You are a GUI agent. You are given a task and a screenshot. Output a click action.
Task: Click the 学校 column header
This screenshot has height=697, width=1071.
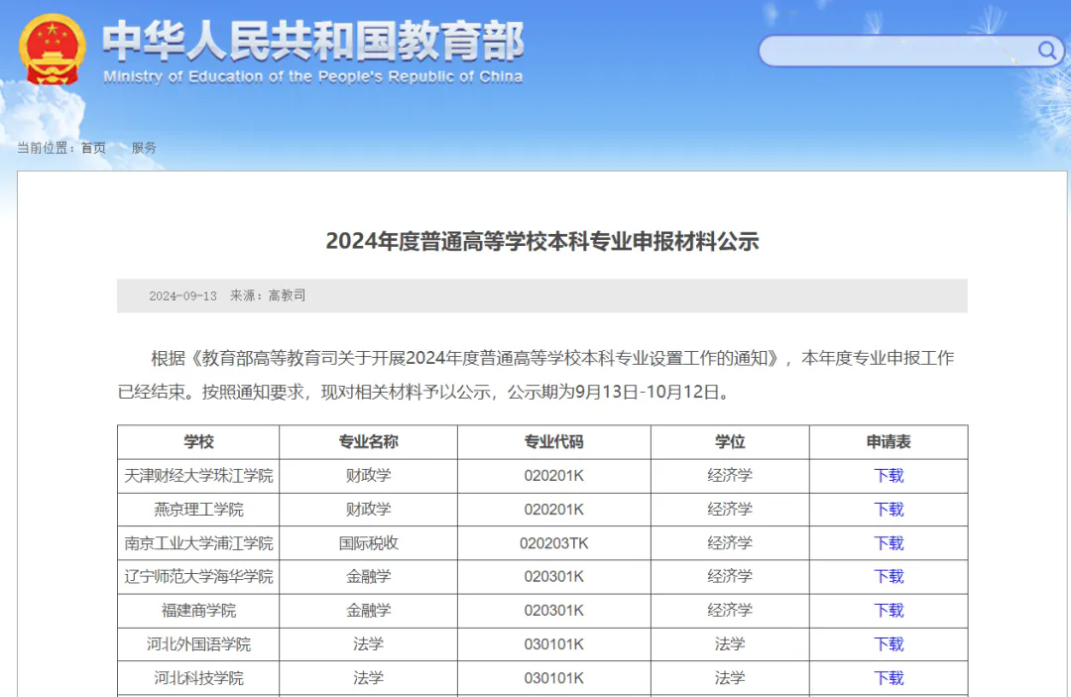[x=198, y=442]
